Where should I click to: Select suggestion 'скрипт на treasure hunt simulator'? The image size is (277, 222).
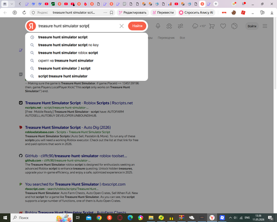coord(86,60)
